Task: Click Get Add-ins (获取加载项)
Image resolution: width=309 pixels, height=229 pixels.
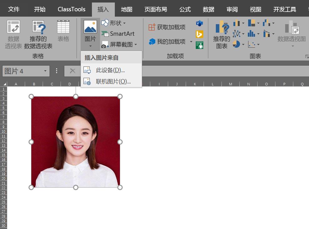Action: [x=167, y=27]
